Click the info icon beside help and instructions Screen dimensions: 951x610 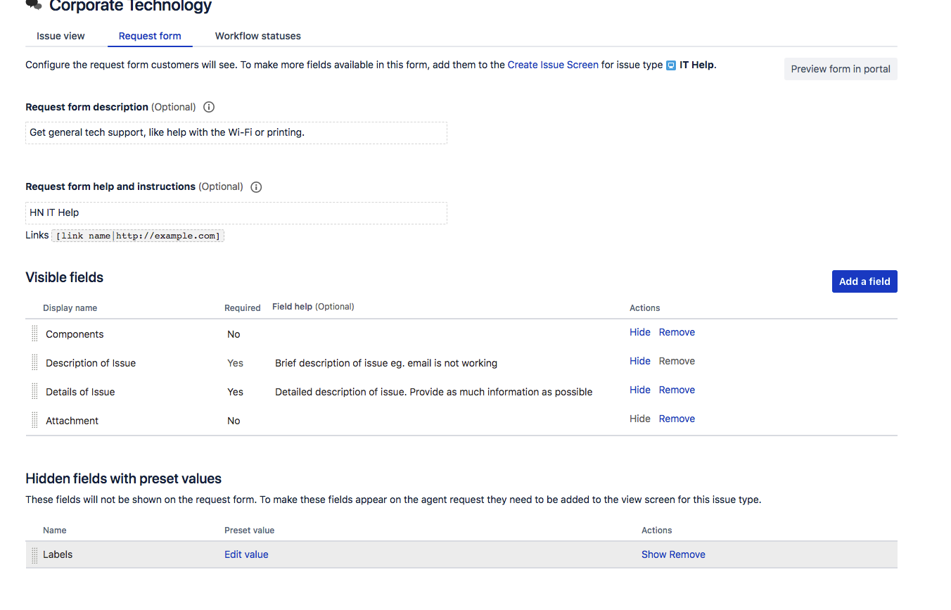[x=255, y=186]
